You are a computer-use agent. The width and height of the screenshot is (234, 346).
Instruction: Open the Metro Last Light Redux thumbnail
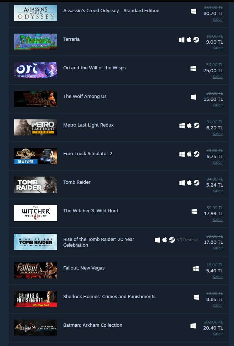(x=36, y=127)
